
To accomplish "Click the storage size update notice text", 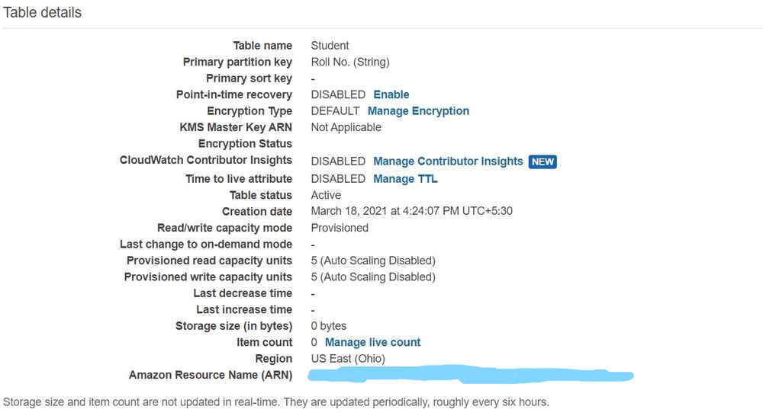I will (276, 401).
